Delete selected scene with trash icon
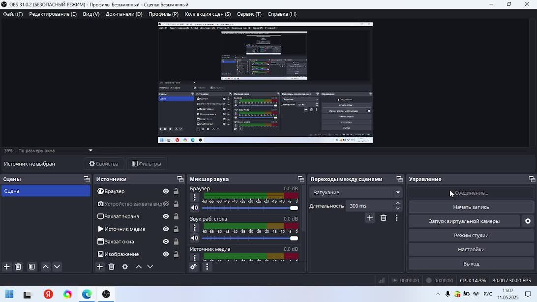The height and width of the screenshot is (302, 537). tap(19, 267)
